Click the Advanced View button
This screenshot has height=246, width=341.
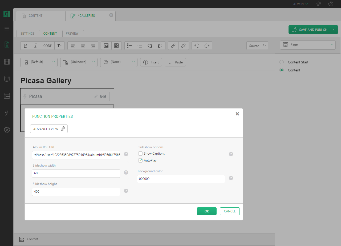tap(49, 129)
